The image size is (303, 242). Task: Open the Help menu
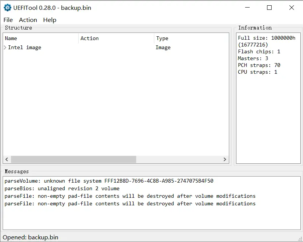(50, 20)
